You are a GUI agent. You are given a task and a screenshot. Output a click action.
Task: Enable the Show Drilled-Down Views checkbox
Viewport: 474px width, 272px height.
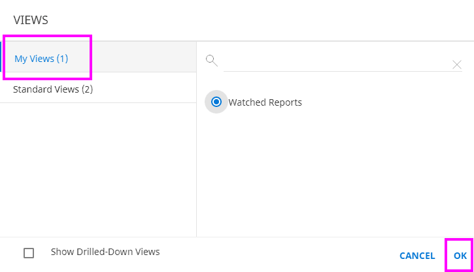(29, 253)
